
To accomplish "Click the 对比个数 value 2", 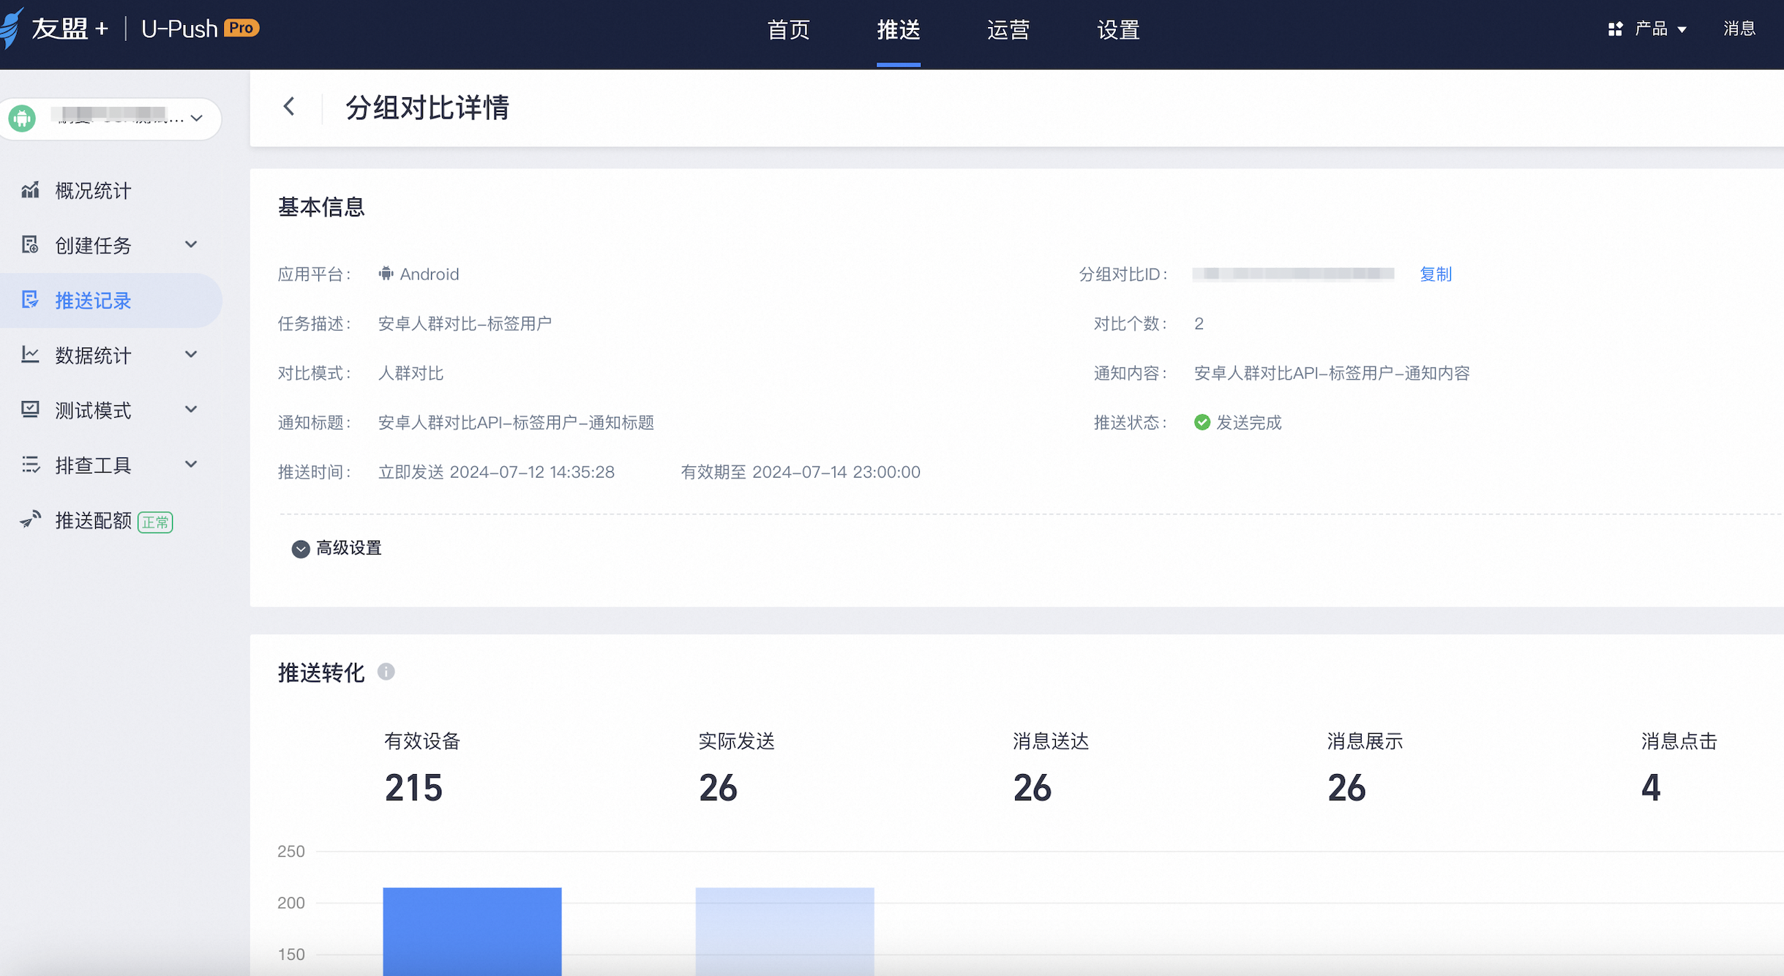I will point(1199,323).
